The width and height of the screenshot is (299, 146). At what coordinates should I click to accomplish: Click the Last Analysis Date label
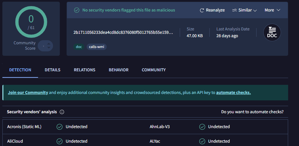[233, 29]
